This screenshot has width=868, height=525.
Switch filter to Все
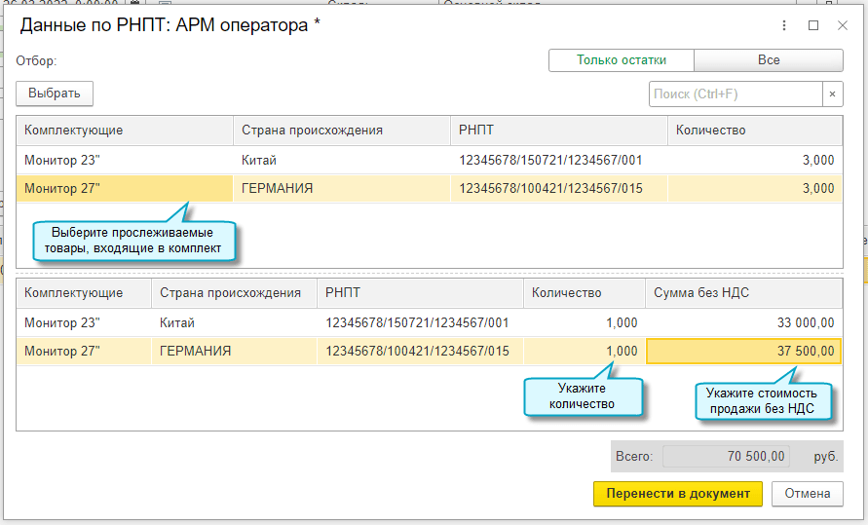pos(769,60)
